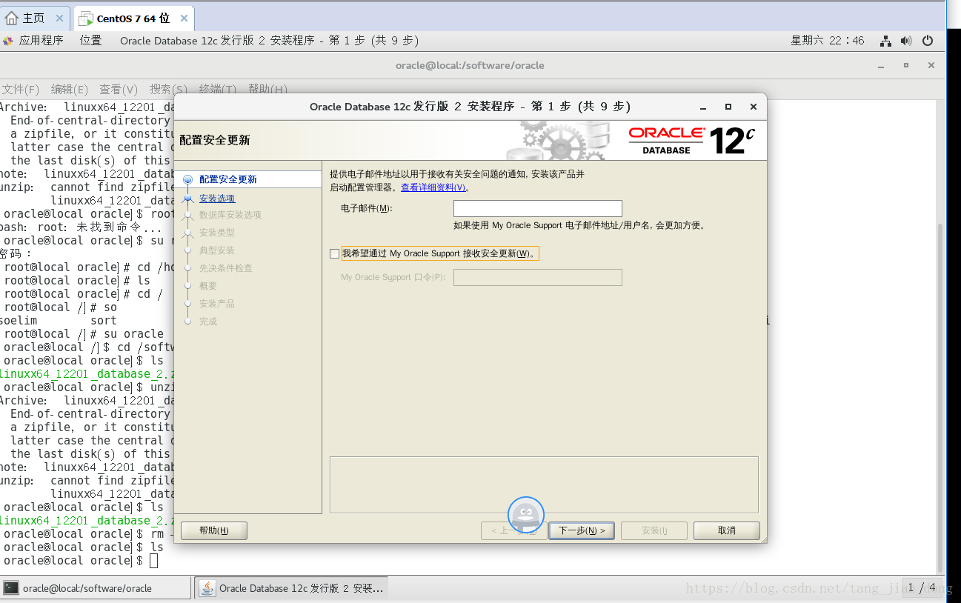Click the 典型安装 step
This screenshot has height=603, width=961.
point(217,250)
